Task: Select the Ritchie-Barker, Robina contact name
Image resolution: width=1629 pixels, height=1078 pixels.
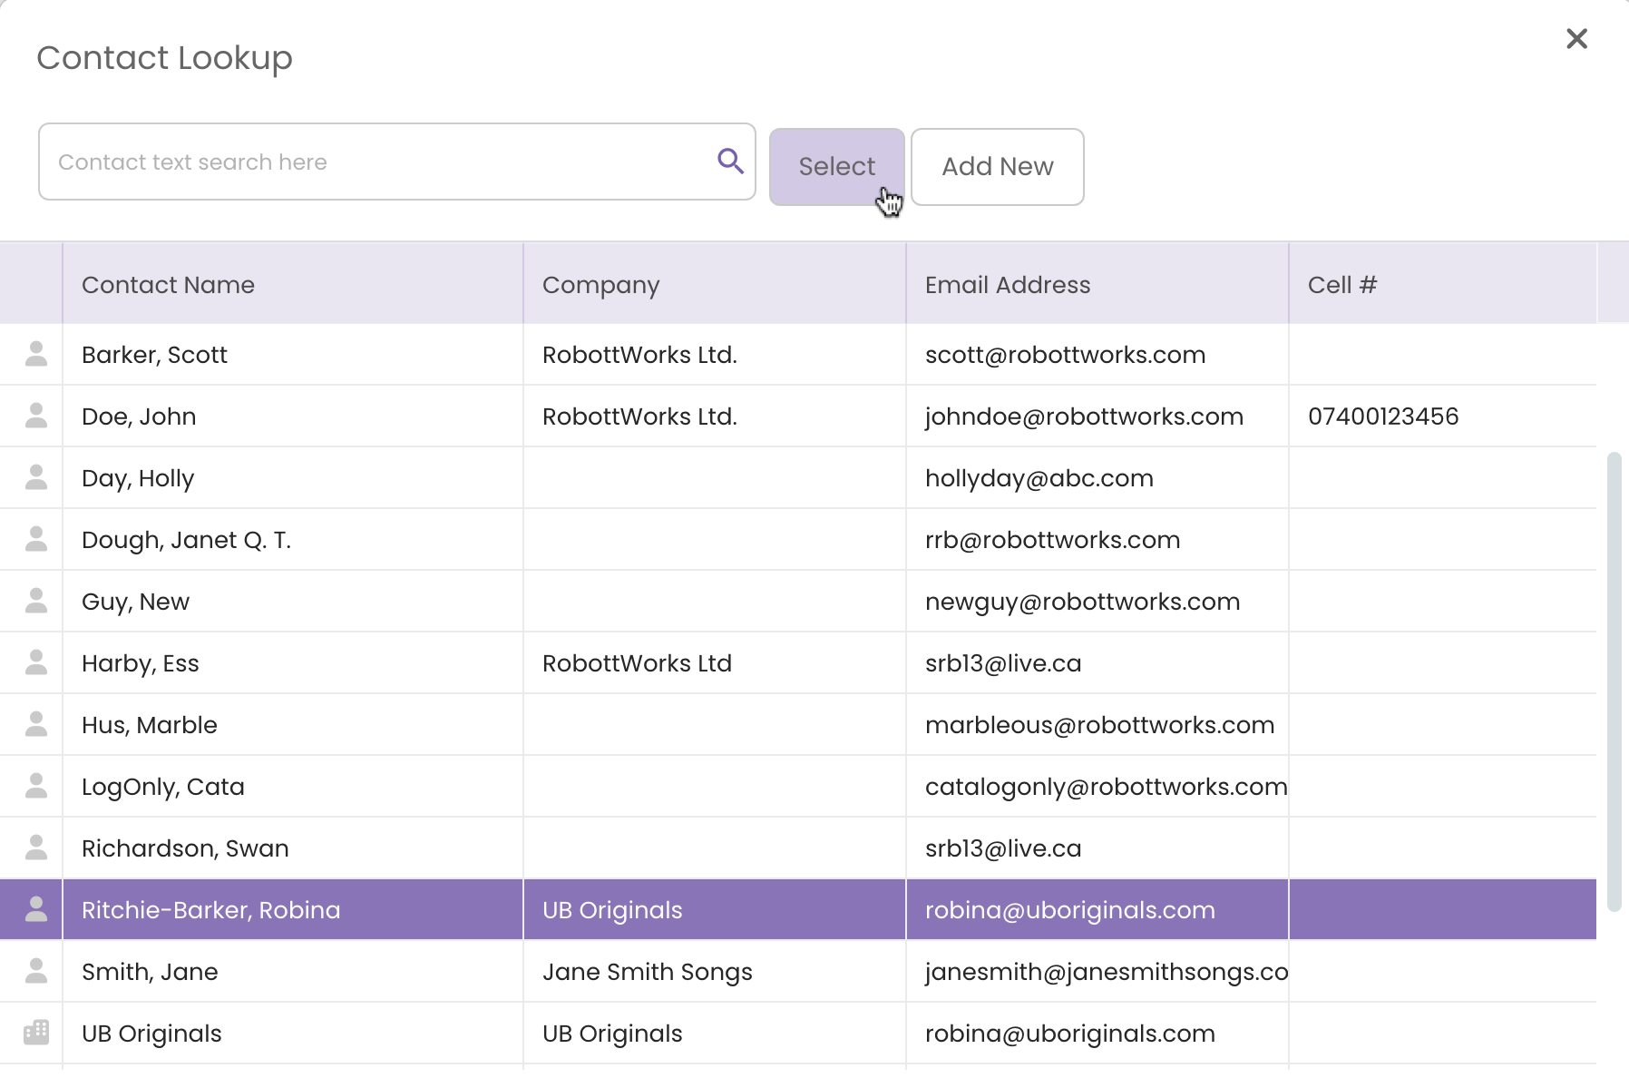Action: tap(210, 910)
